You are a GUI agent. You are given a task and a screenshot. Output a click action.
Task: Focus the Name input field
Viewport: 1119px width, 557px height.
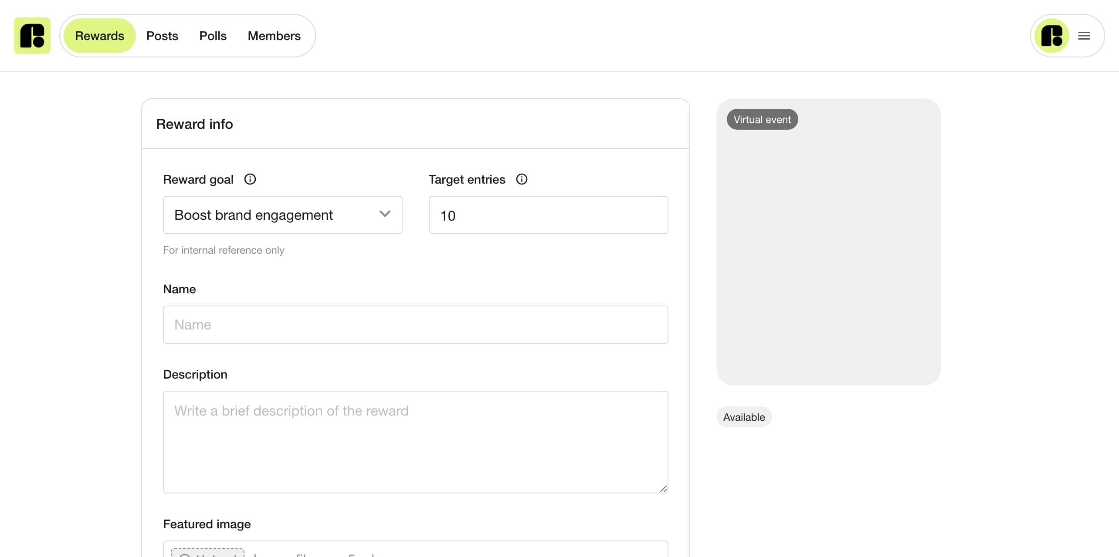pyautogui.click(x=416, y=325)
